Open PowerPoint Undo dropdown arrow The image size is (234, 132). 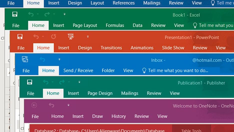pos(43,37)
